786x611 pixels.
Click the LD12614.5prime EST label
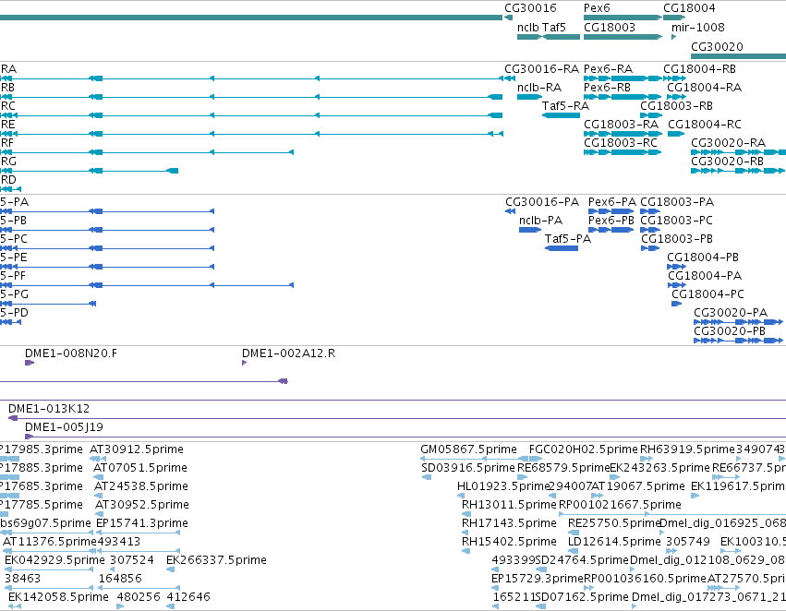[x=614, y=542]
